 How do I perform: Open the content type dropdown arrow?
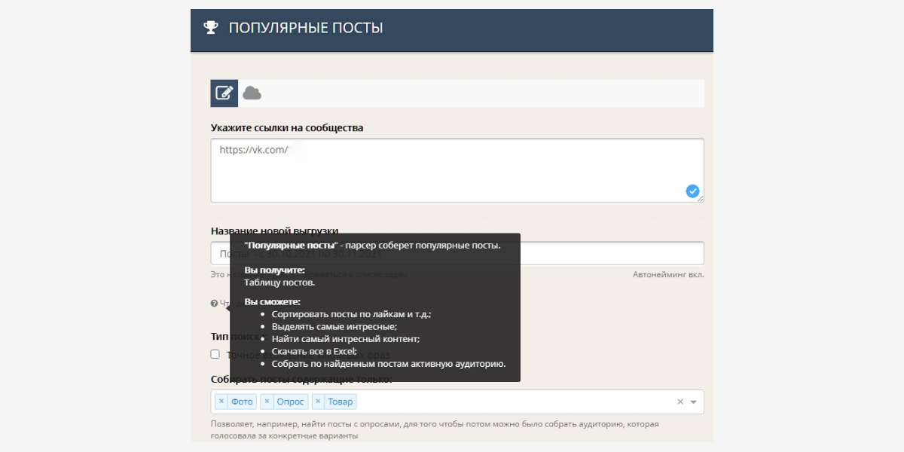pos(694,402)
